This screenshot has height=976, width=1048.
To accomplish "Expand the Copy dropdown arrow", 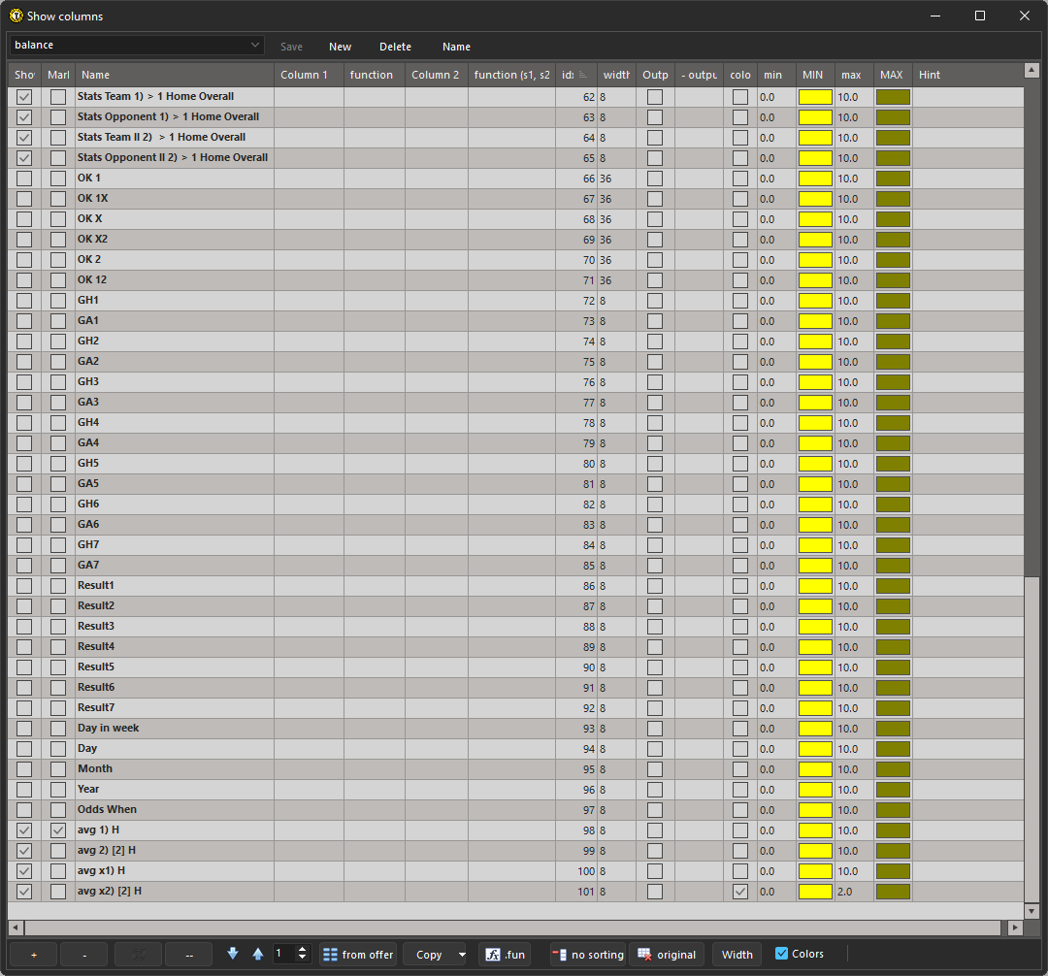I will click(461, 955).
